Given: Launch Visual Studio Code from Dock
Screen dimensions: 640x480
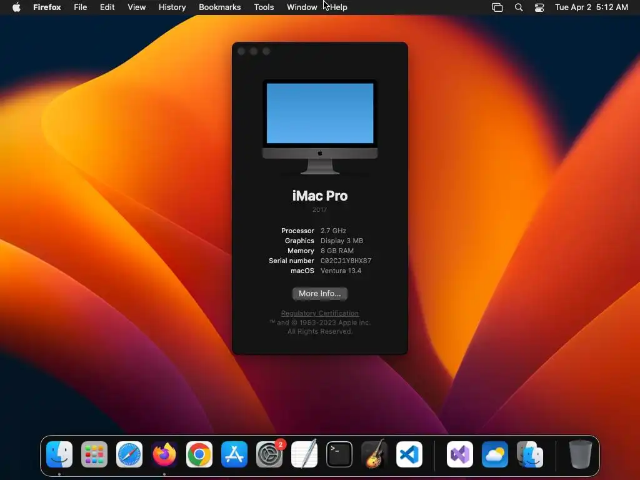Looking at the screenshot, I should coord(409,454).
